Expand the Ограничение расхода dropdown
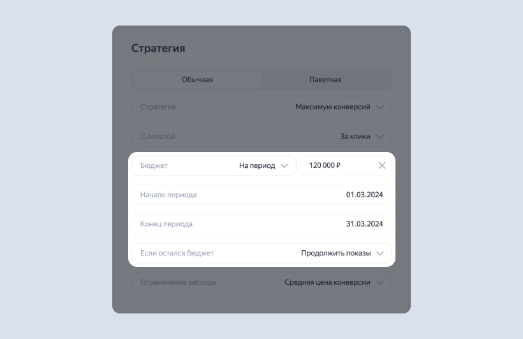523x339 pixels. pyautogui.click(x=261, y=282)
